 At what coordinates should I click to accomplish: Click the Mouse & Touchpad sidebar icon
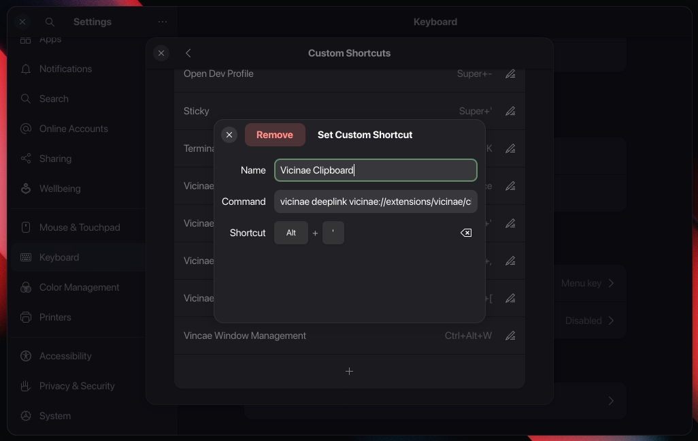[25, 227]
